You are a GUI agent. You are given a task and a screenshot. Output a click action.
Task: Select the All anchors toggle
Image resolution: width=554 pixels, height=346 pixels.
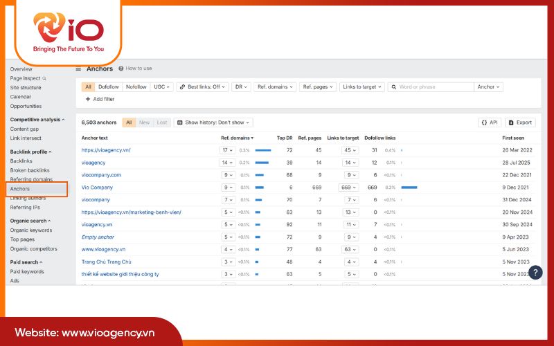(x=129, y=122)
